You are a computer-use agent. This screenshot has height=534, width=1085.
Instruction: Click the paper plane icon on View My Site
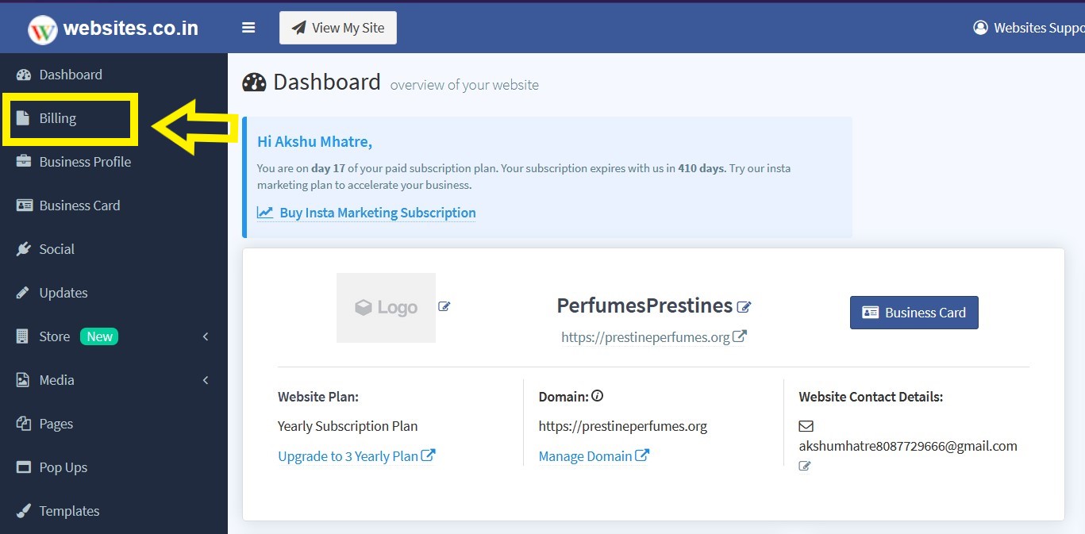click(299, 28)
